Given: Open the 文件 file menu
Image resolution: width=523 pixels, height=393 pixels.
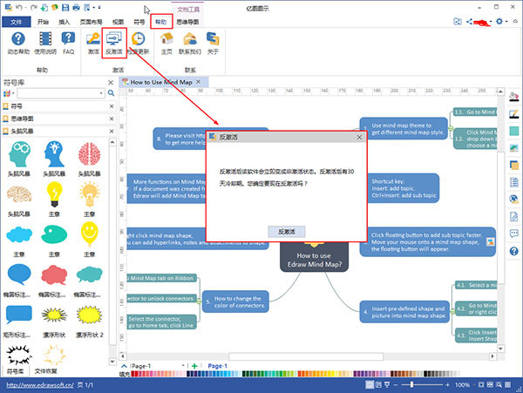Looking at the screenshot, I should [x=16, y=22].
